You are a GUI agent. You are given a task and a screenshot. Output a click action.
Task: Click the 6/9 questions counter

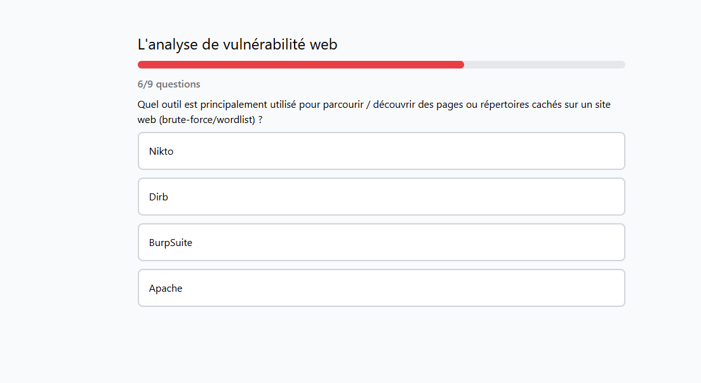point(169,84)
